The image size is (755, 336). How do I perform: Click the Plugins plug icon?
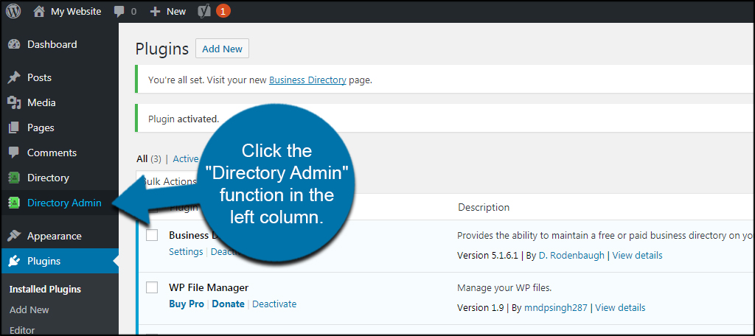pyautogui.click(x=15, y=261)
